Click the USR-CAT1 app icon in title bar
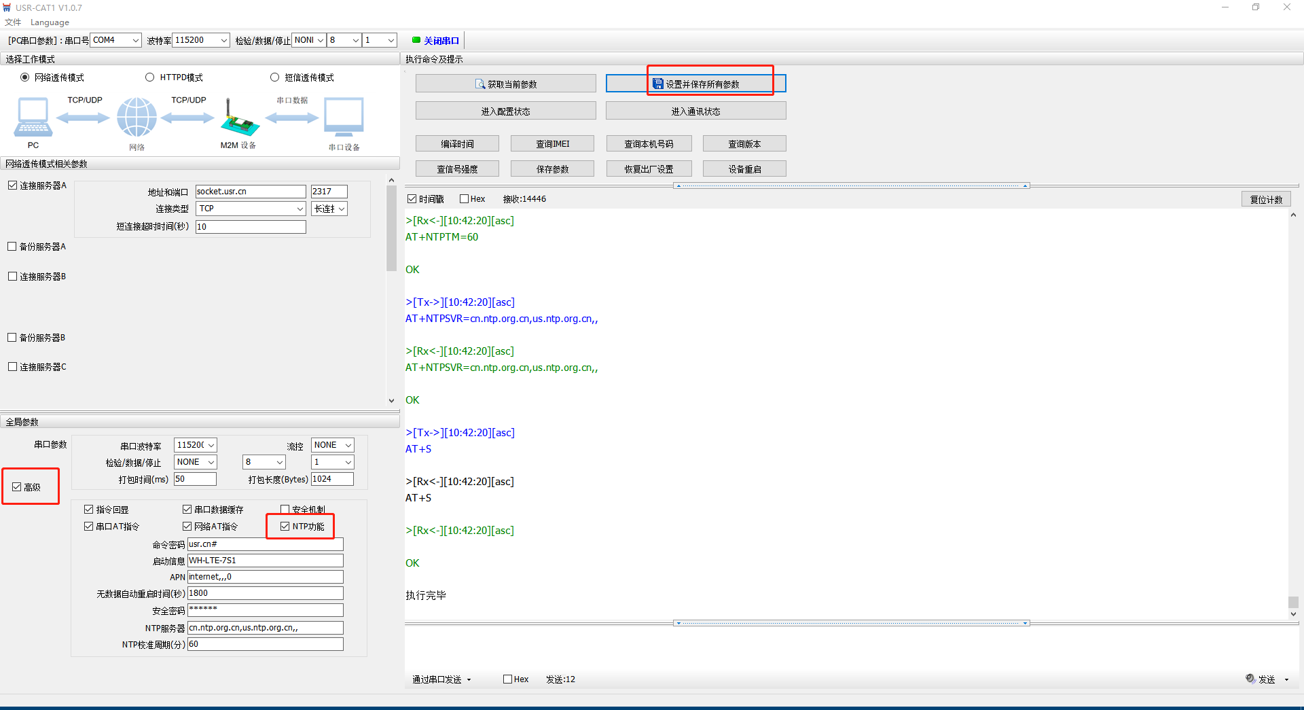 tap(7, 7)
